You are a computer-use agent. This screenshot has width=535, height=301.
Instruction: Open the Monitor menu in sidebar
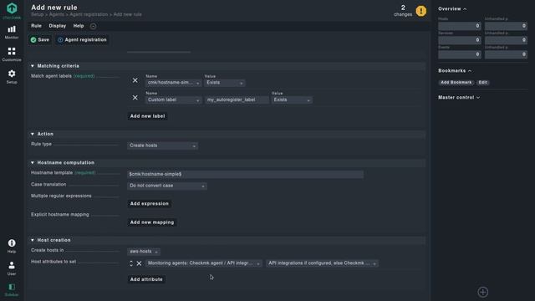point(12,32)
